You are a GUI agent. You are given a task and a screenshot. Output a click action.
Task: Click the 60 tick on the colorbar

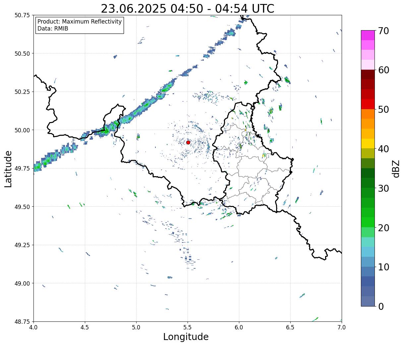(383, 70)
